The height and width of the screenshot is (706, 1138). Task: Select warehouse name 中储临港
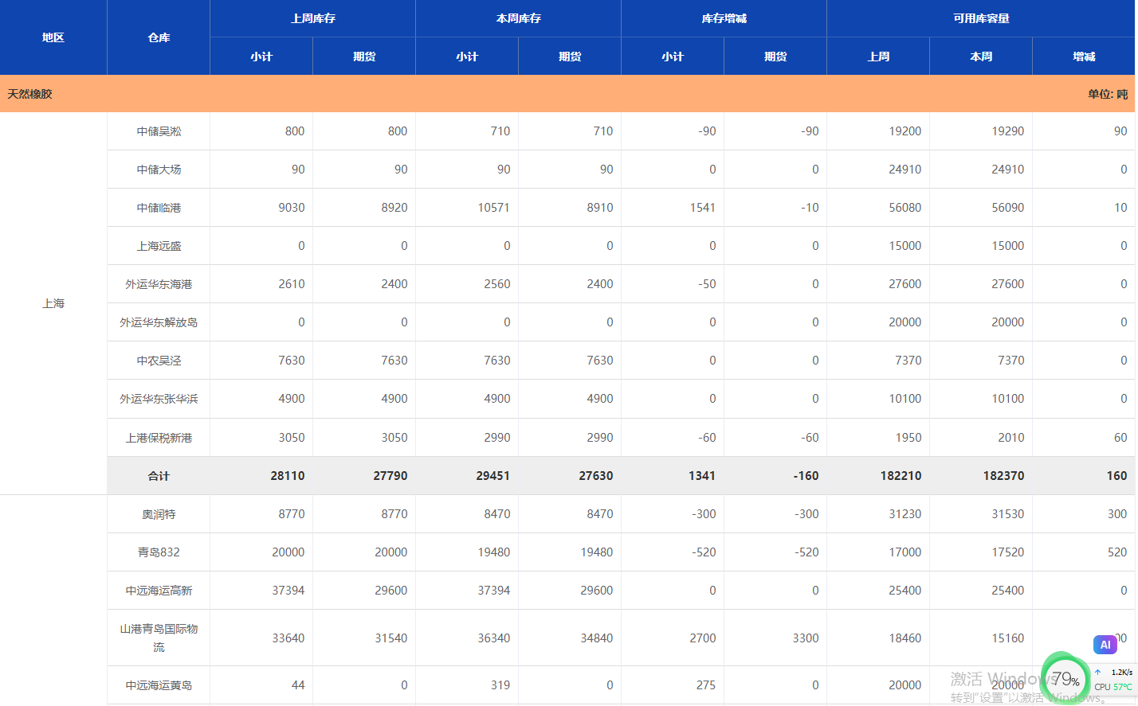pos(159,208)
